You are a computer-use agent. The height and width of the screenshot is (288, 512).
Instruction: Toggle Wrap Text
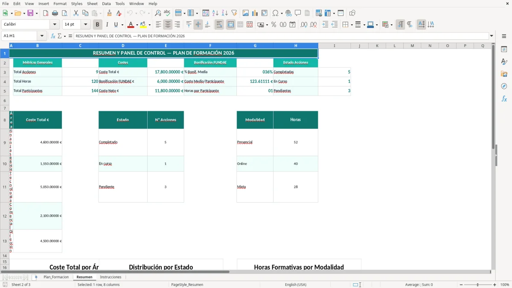coord(219,25)
